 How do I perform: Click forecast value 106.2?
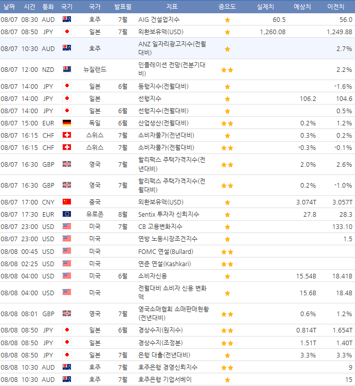308,99
